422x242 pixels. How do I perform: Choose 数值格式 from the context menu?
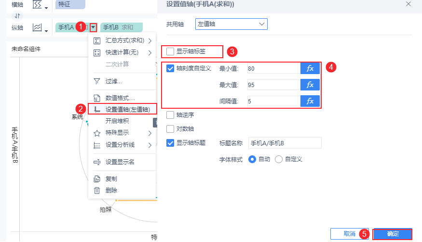(x=120, y=98)
